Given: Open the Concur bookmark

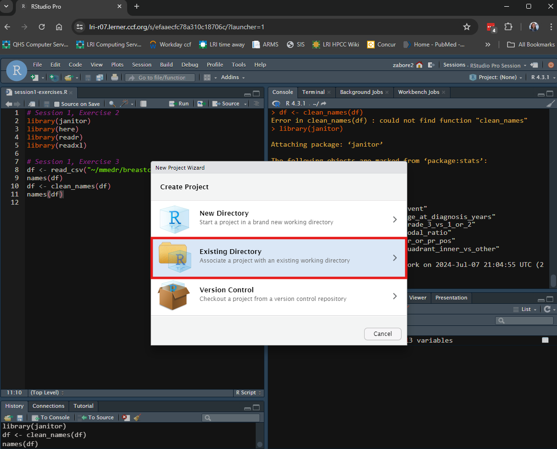Looking at the screenshot, I should pos(381,45).
